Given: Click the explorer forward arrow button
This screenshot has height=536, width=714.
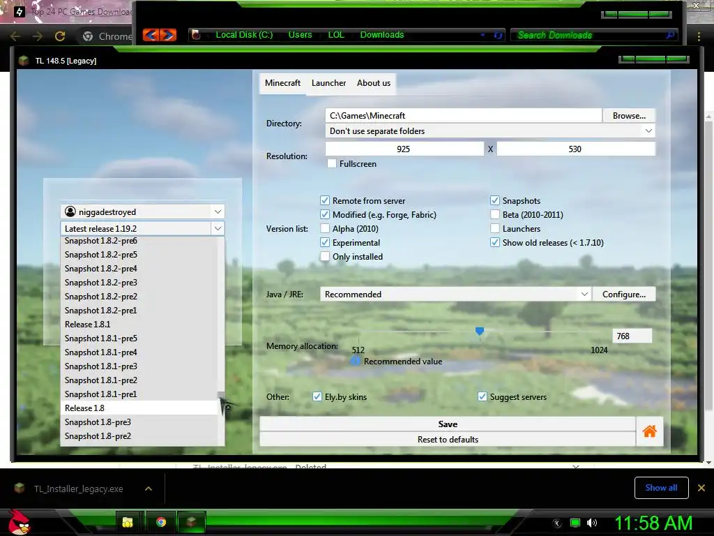Looking at the screenshot, I should 167,35.
